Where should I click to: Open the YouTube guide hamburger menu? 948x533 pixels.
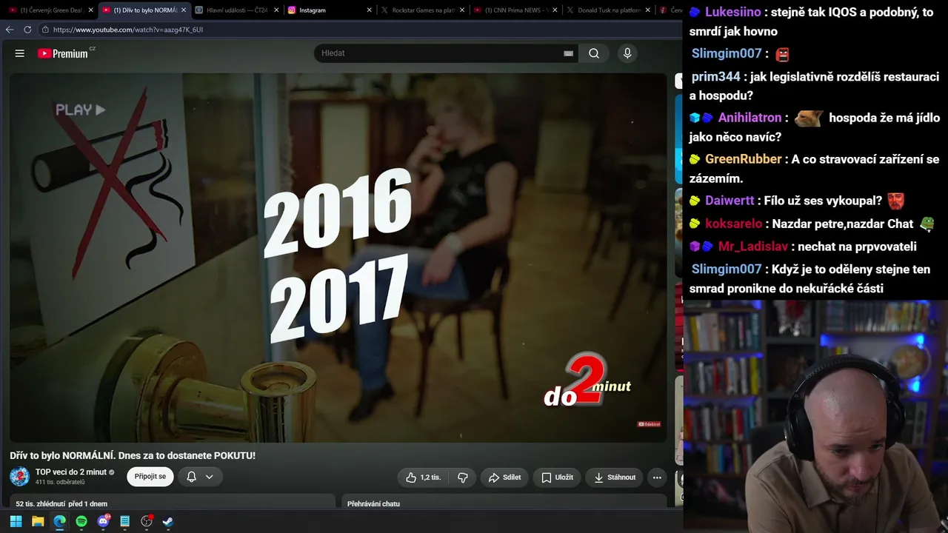point(20,53)
